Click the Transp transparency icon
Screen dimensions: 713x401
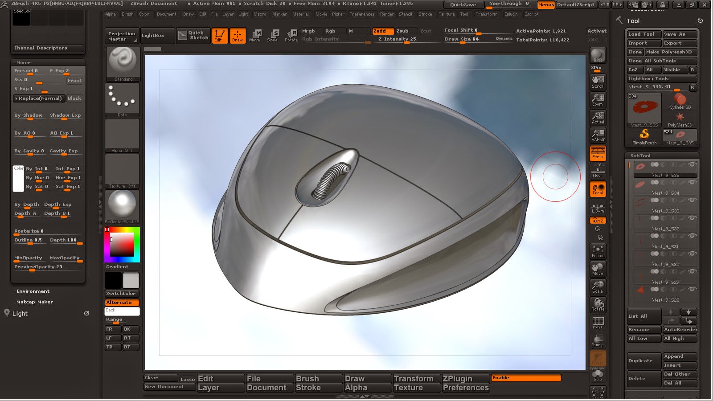[x=597, y=341]
